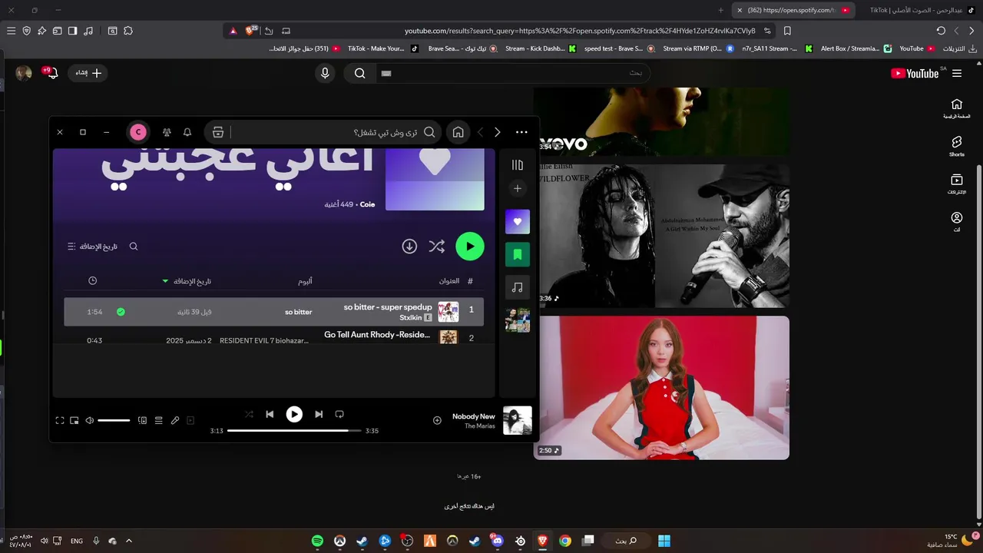Mute the Spotify volume speaker icon

coord(90,420)
